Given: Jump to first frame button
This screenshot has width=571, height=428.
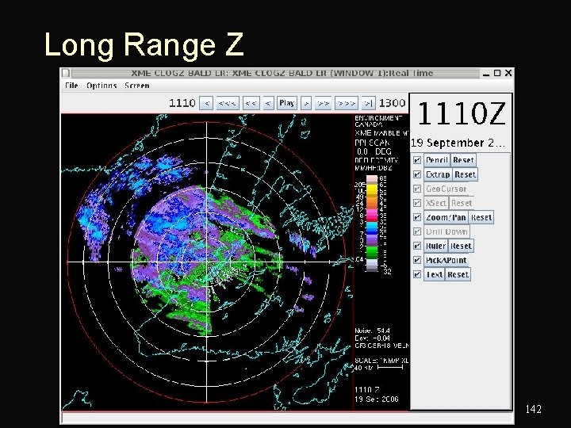Looking at the screenshot, I should pos(206,103).
